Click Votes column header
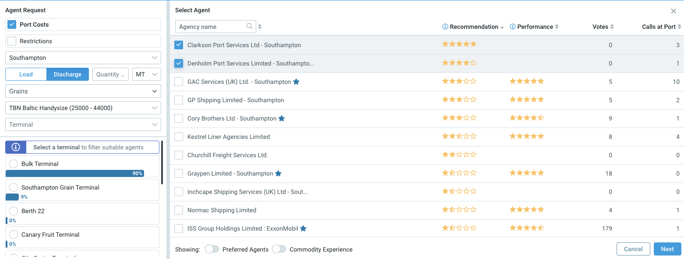 click(x=600, y=27)
